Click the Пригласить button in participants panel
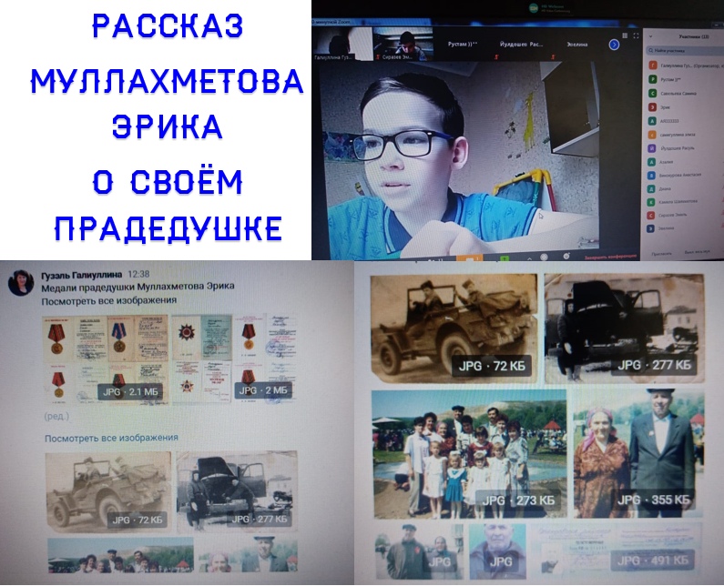Image resolution: width=724 pixels, height=586 pixels. click(x=661, y=253)
